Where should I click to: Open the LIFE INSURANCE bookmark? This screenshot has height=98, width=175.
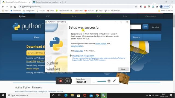click(x=113, y=11)
